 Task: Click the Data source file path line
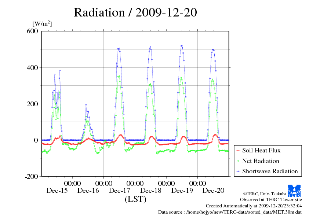pos(230,212)
